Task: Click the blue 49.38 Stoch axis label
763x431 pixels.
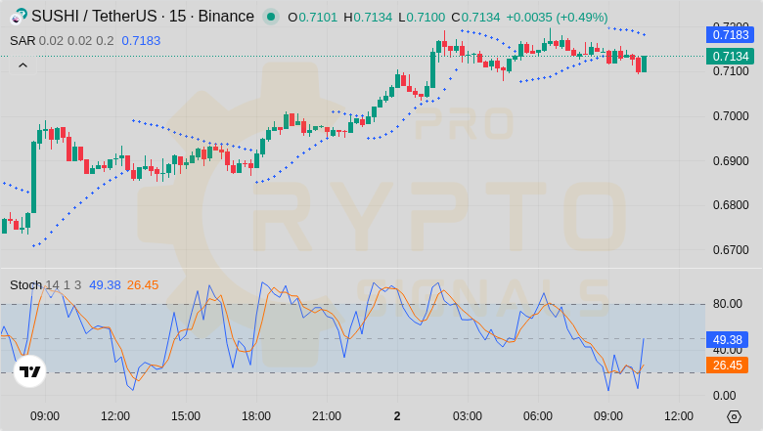Action: point(728,340)
